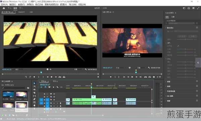Toggle visibility eye of track V1
The height and width of the screenshot is (121, 201).
pos(54,100)
